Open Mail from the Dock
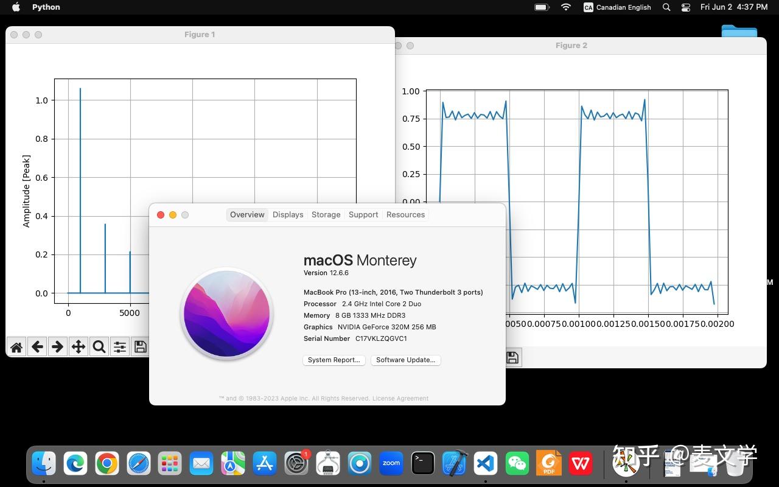 (x=201, y=464)
